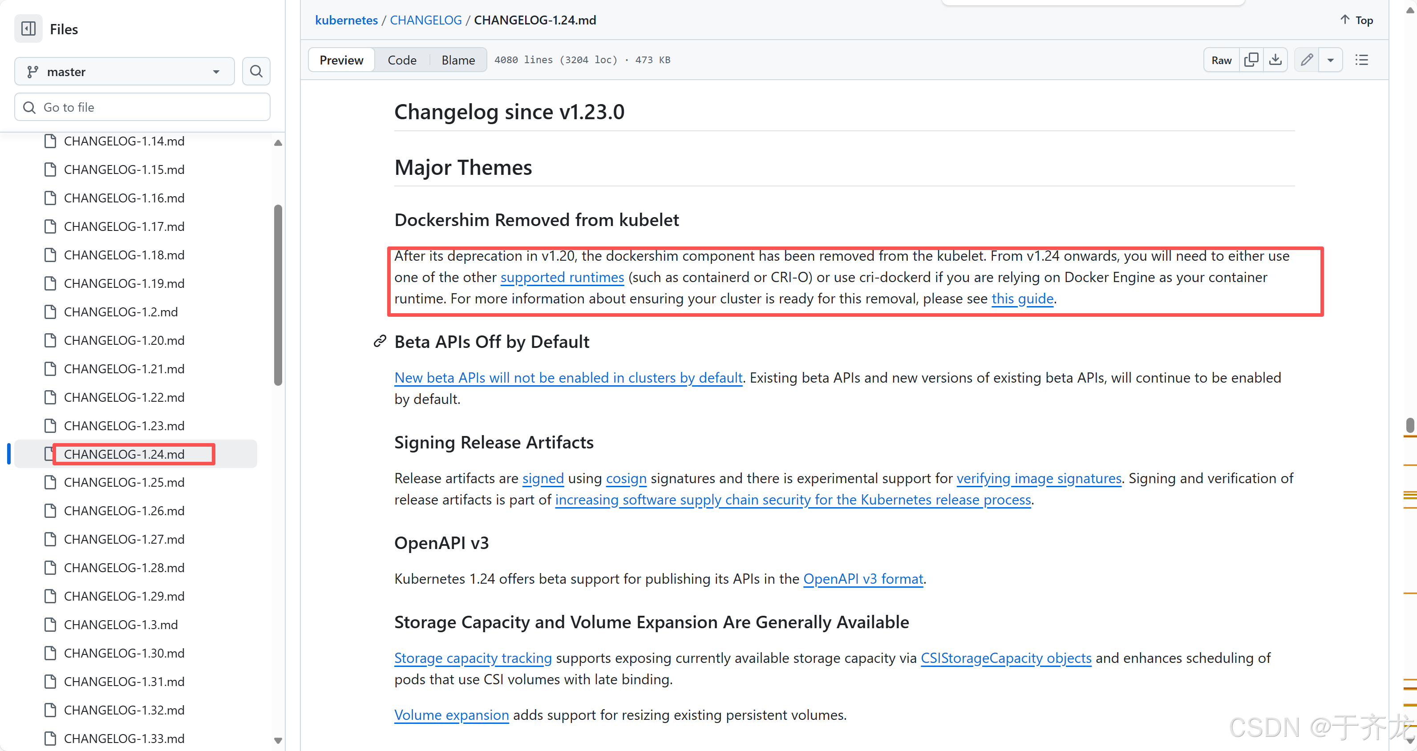
Task: Jump to Top arrow link
Action: point(1356,20)
